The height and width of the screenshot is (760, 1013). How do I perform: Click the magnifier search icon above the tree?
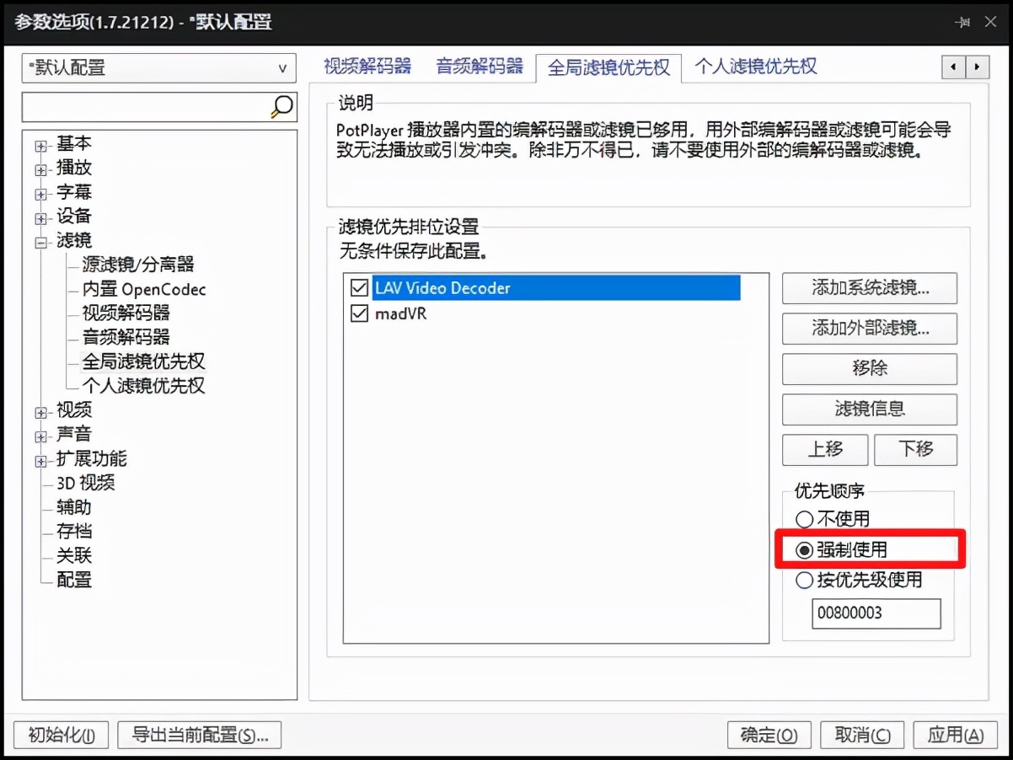click(282, 107)
